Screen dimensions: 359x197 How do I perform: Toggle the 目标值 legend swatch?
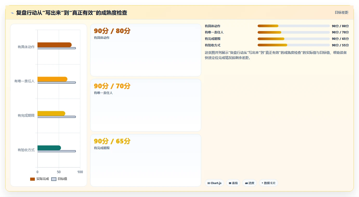click(54, 179)
